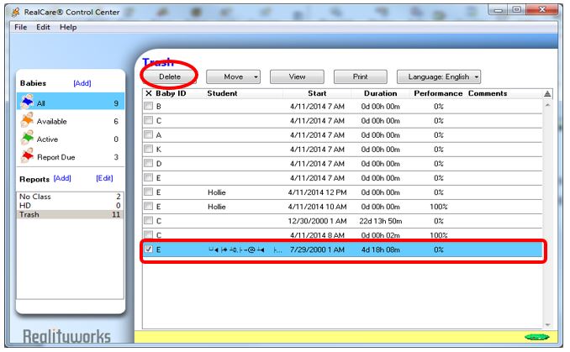Viewport: 570px width, 352px height.
Task: Tick the checkbox for Baby ID K row
Action: (x=148, y=149)
